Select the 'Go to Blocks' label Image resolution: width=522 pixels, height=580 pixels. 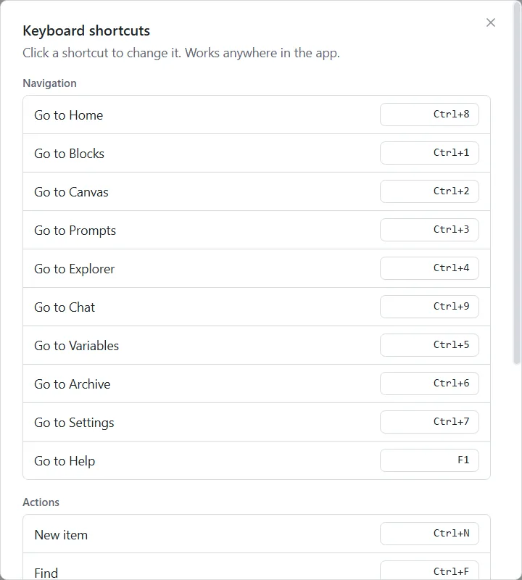(69, 154)
